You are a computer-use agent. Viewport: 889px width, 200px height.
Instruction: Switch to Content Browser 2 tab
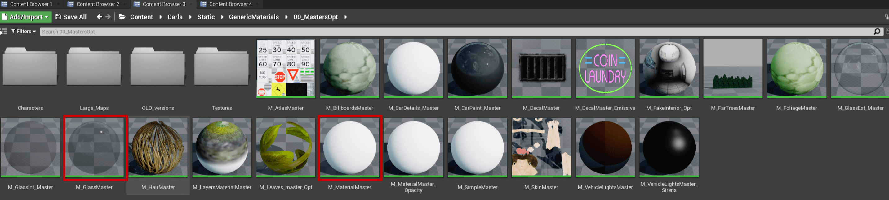97,4
